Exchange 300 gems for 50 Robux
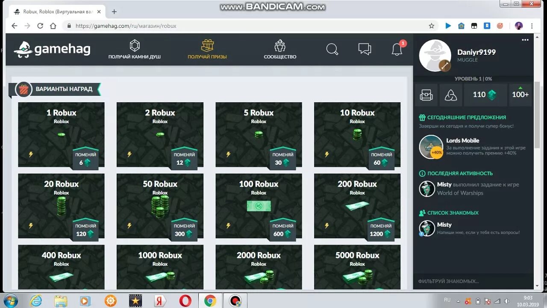Screen dimensions: 547x308 [184, 229]
